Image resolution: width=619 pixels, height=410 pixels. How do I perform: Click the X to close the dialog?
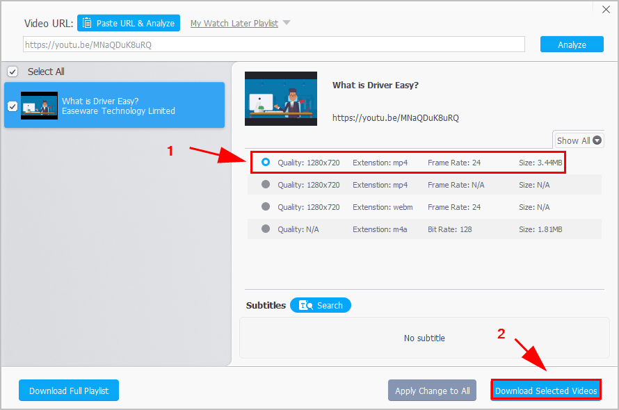pos(606,10)
